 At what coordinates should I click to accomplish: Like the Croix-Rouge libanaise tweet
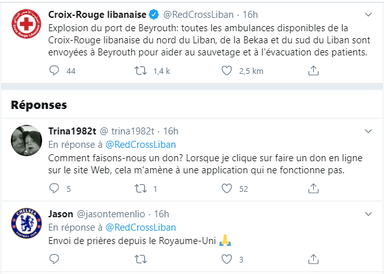tap(225, 71)
